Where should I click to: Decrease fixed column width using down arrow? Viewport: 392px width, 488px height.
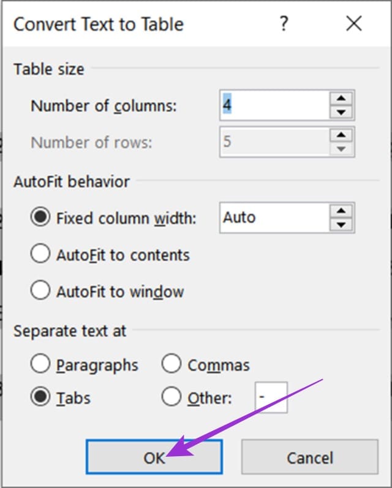341,225
